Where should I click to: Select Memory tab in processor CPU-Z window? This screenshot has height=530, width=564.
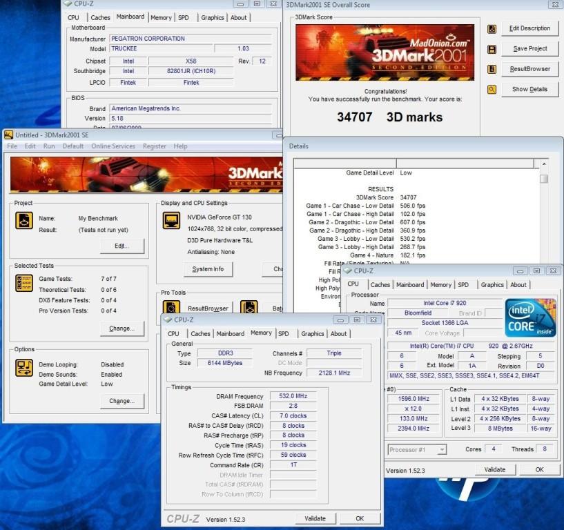click(x=440, y=285)
